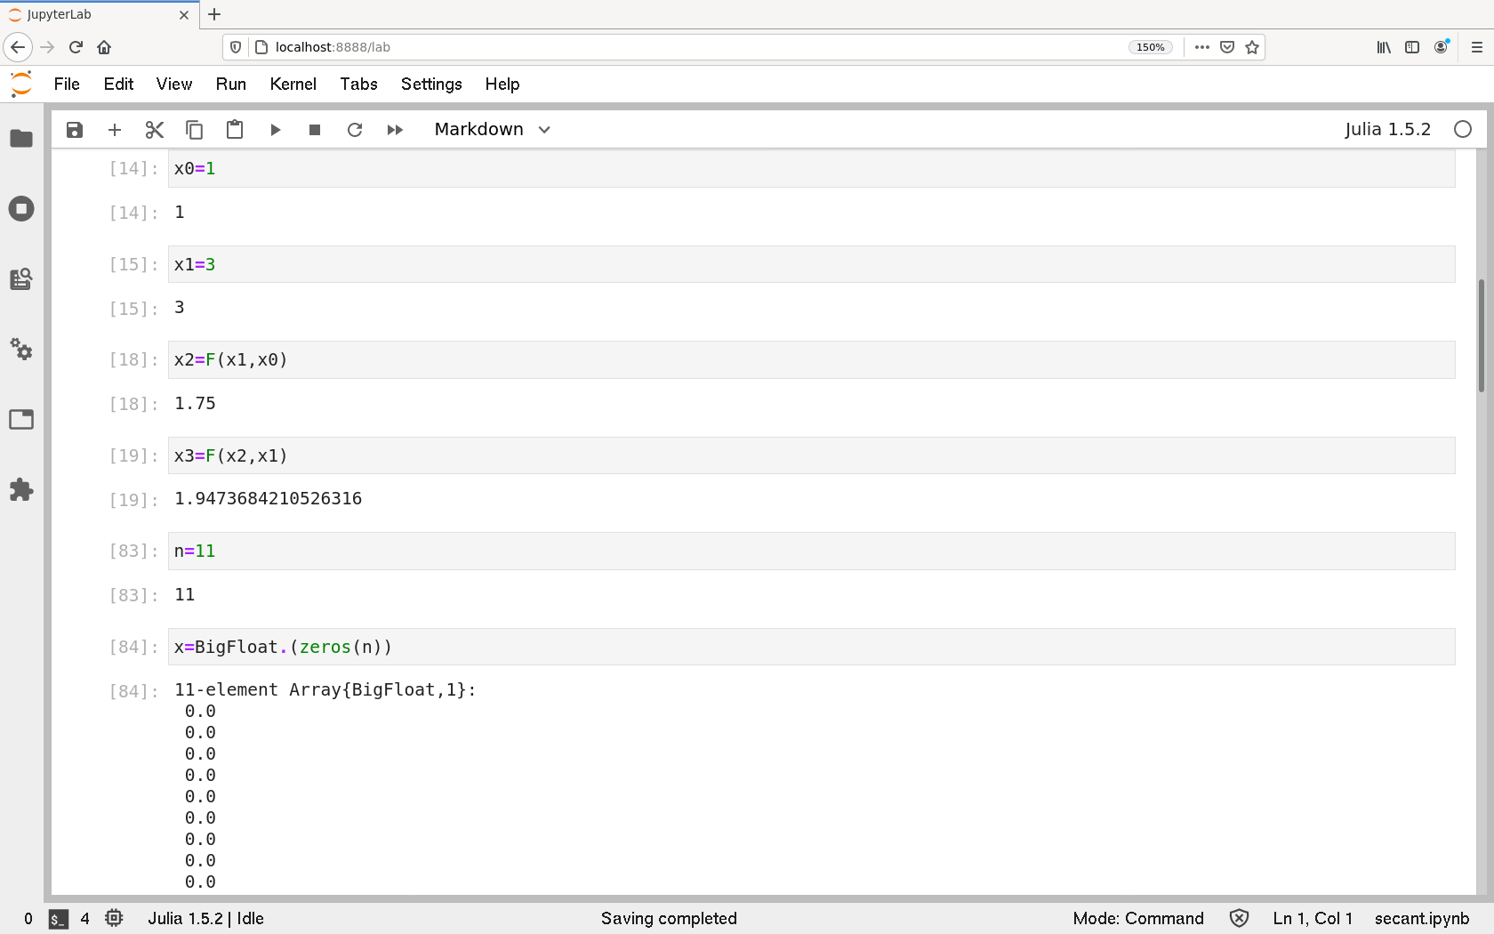Show Running Terminals and Kernels panel

[x=21, y=209]
